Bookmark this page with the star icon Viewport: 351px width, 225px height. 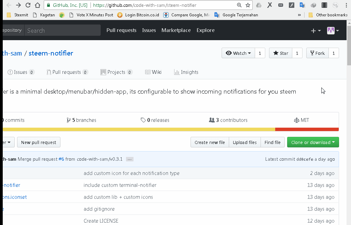click(x=248, y=5)
